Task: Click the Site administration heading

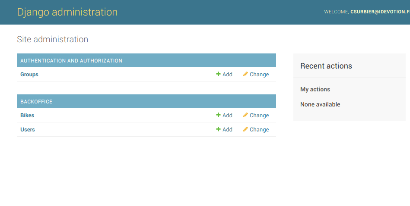Action: pos(53,39)
